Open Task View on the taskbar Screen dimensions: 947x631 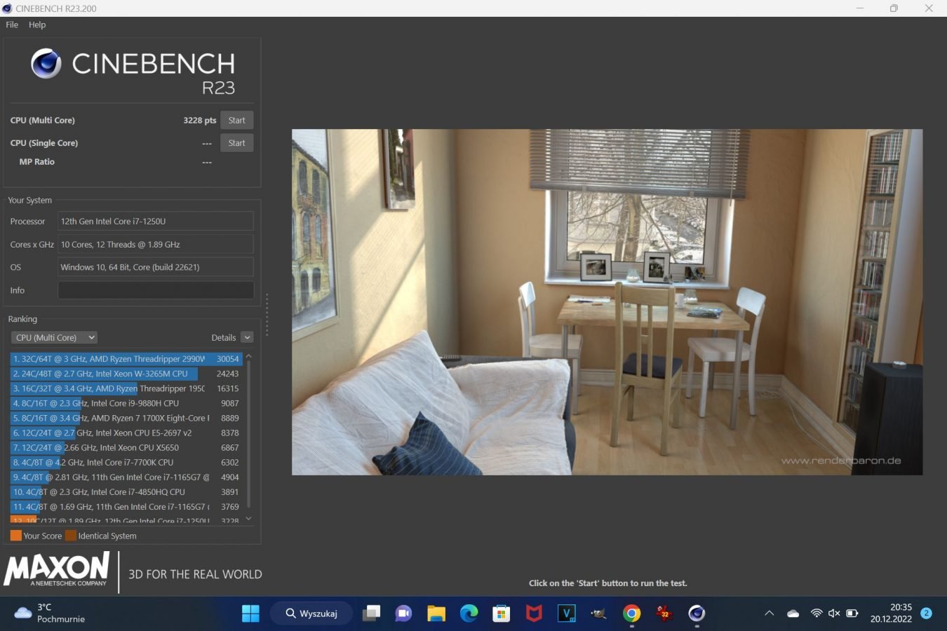click(x=371, y=613)
